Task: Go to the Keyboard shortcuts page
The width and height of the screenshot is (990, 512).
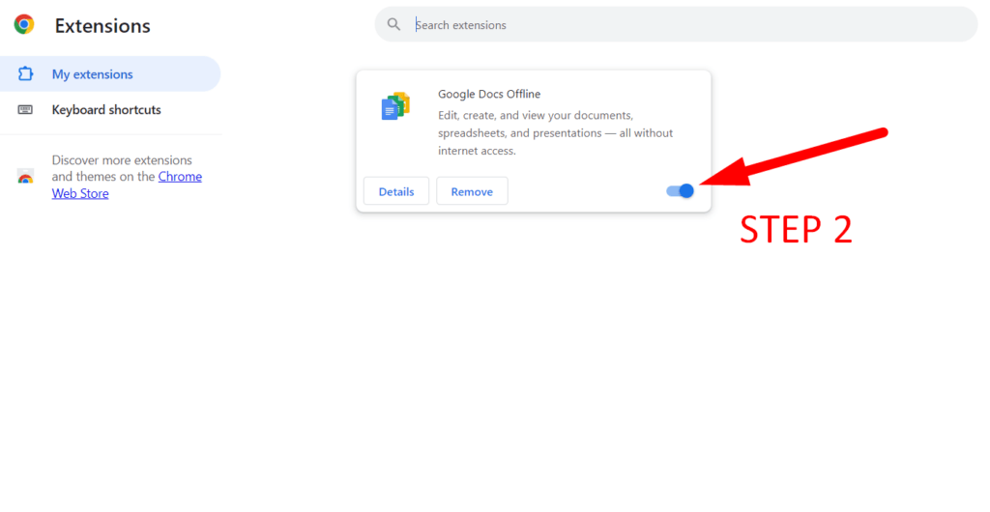Action: 106,110
